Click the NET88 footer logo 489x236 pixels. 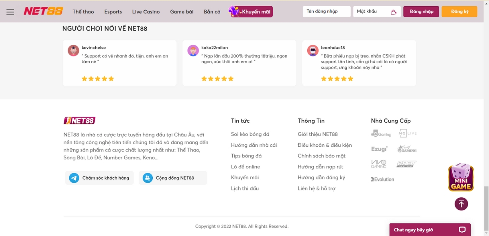(79, 121)
